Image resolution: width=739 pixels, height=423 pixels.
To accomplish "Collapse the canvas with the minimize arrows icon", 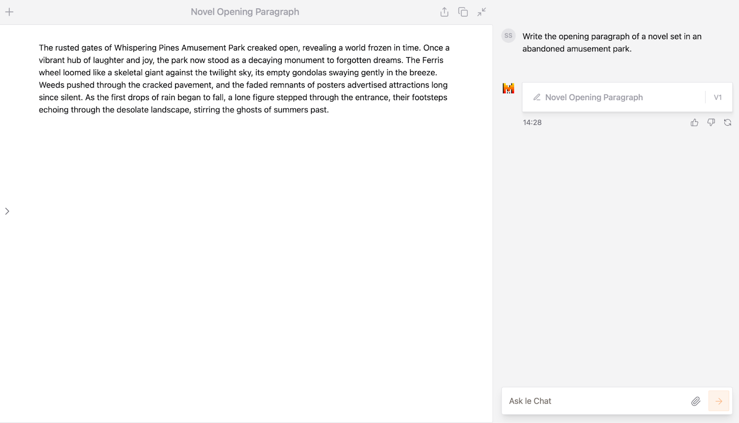I will (482, 12).
